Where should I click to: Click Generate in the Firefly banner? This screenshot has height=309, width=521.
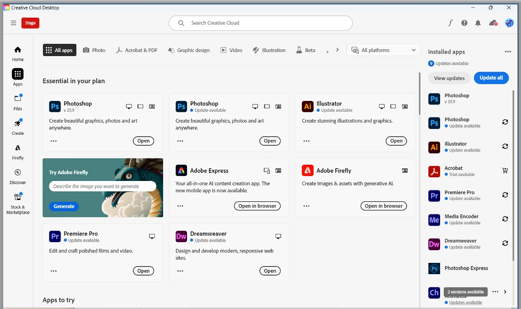pos(64,206)
